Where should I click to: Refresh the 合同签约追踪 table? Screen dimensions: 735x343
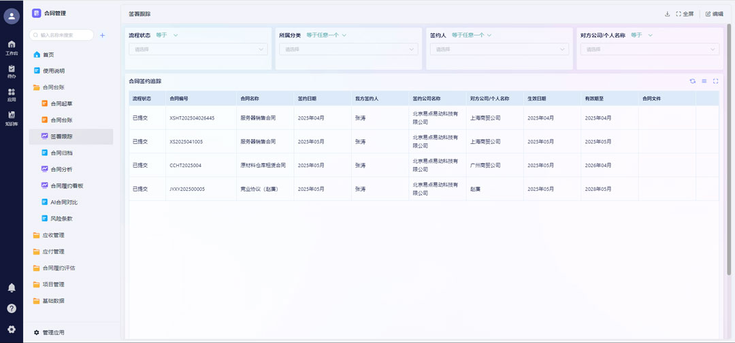pyautogui.click(x=692, y=81)
